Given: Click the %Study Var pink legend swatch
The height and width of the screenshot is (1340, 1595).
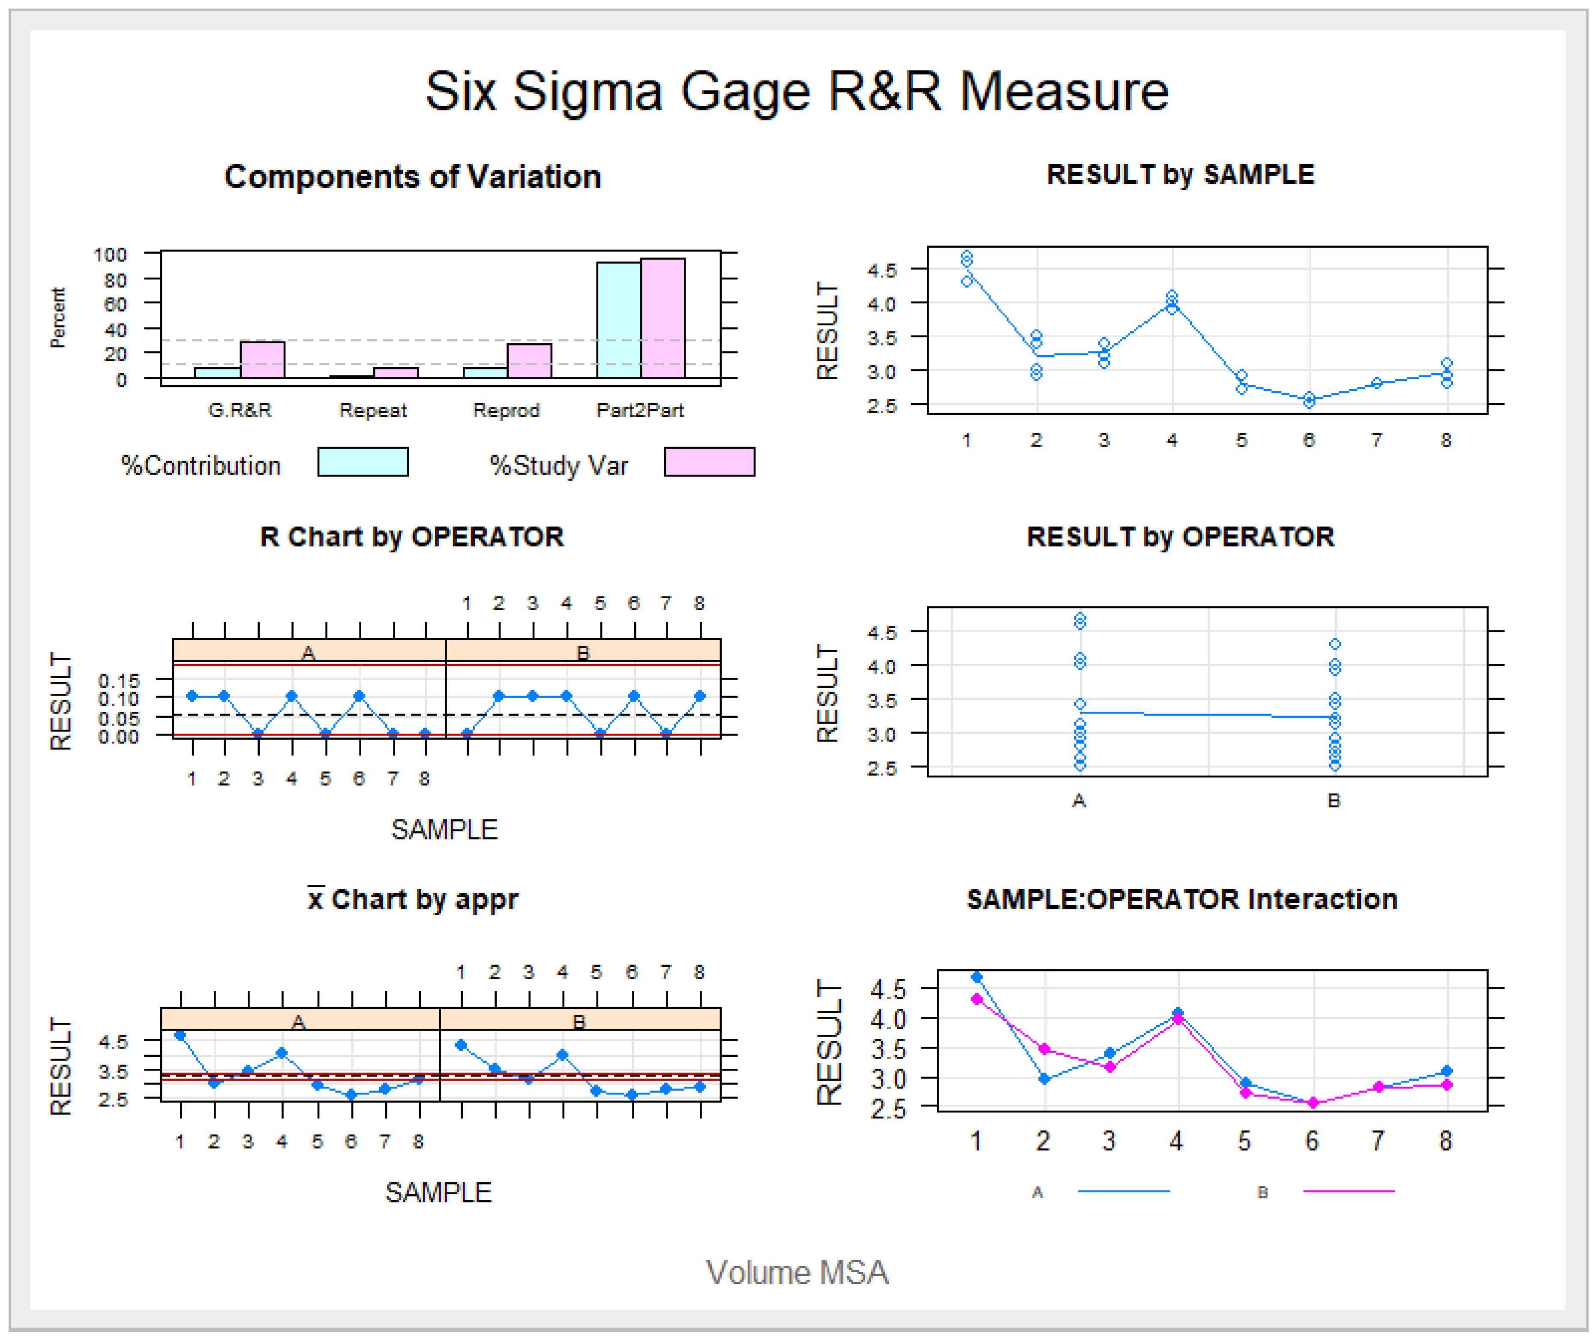Looking at the screenshot, I should 709,462.
